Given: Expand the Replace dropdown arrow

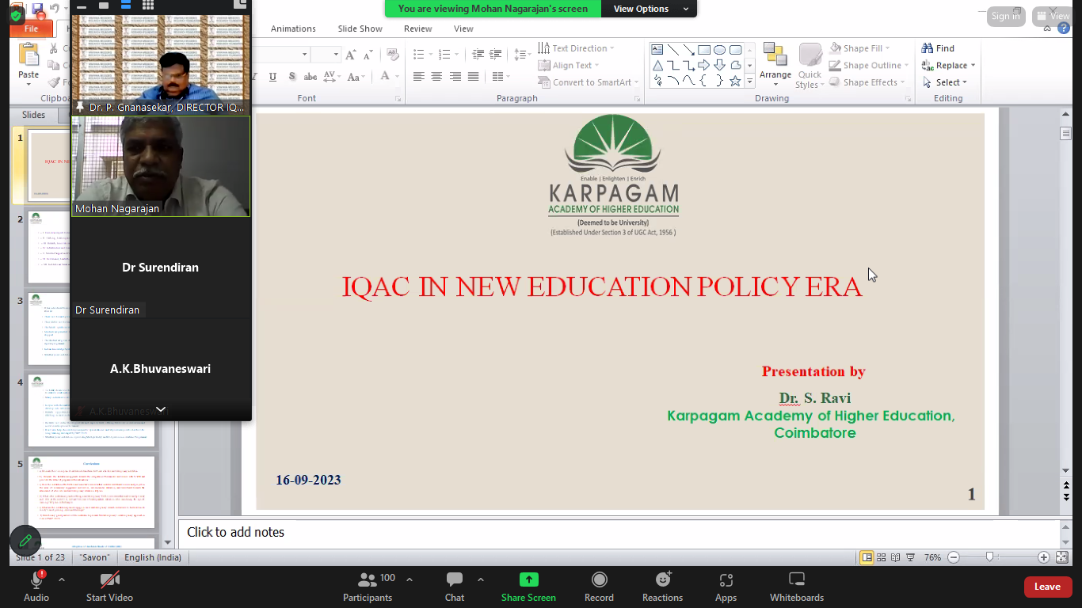Looking at the screenshot, I should 973,66.
